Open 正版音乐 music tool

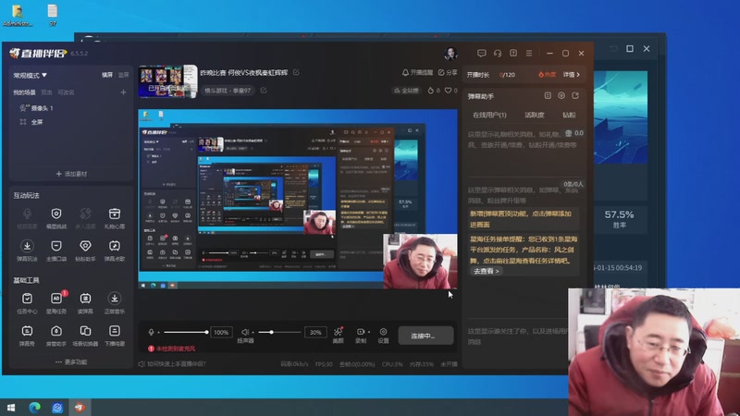point(114,303)
